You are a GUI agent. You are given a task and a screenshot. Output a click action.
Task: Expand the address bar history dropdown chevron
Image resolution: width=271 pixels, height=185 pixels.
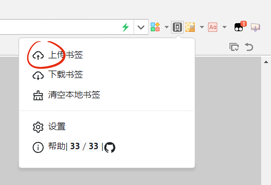coord(141,27)
